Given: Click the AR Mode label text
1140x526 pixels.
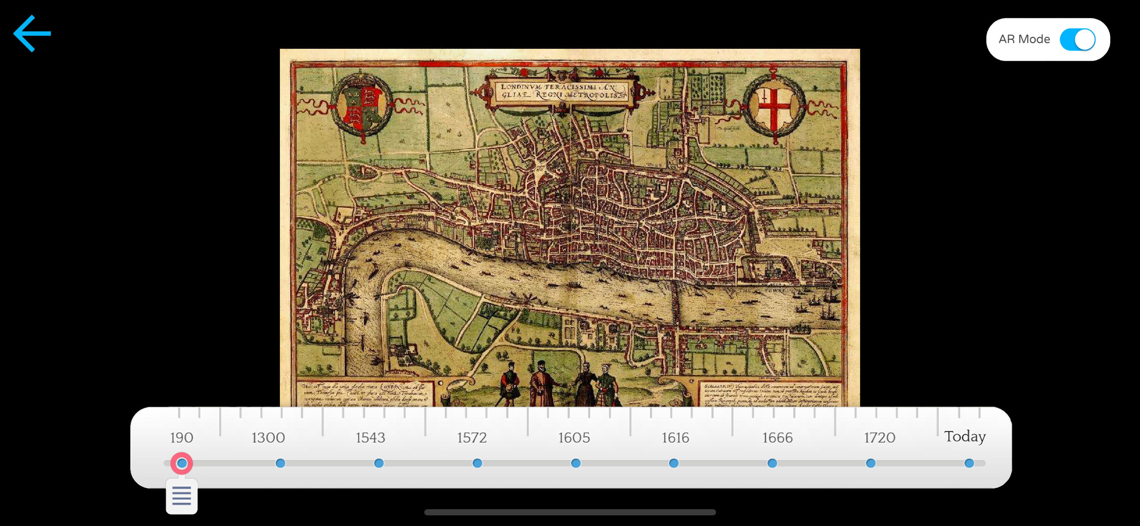Looking at the screenshot, I should pos(1024,39).
